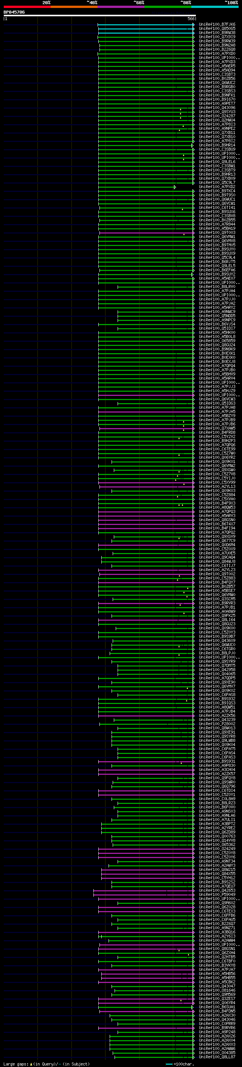Open hit UniRef100_Q85QG5

click(217, 29)
